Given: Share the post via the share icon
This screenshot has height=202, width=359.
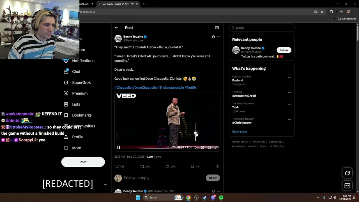Looking at the screenshot, I should click(x=217, y=166).
